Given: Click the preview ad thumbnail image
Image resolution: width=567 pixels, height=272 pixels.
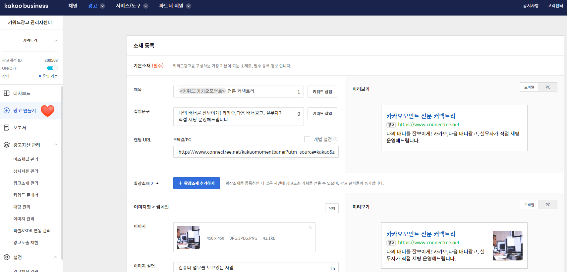Looking at the screenshot, I should tap(507, 246).
